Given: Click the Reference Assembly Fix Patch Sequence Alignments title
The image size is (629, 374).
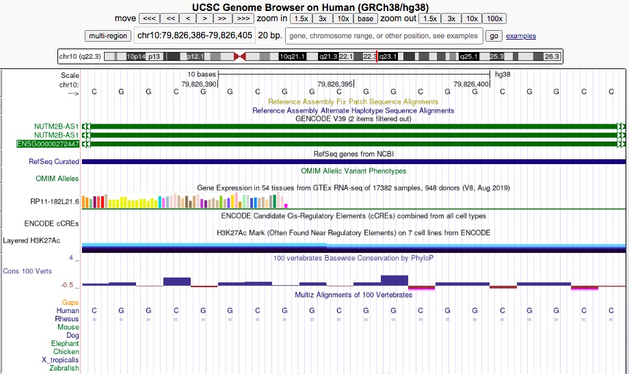Looking at the screenshot, I should (x=353, y=101).
